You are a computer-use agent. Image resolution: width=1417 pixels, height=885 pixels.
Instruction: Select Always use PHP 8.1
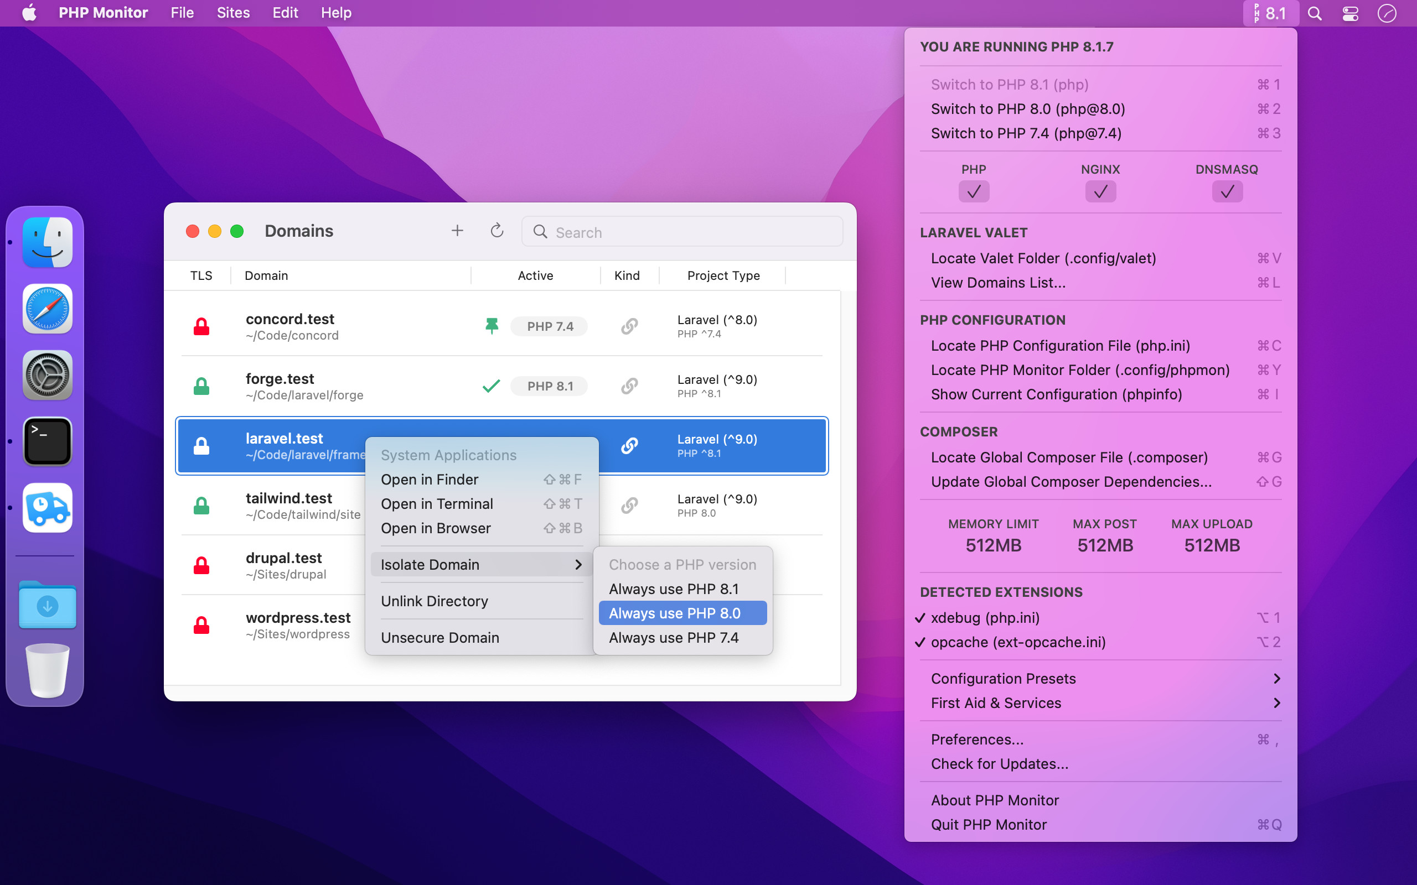[x=682, y=589]
